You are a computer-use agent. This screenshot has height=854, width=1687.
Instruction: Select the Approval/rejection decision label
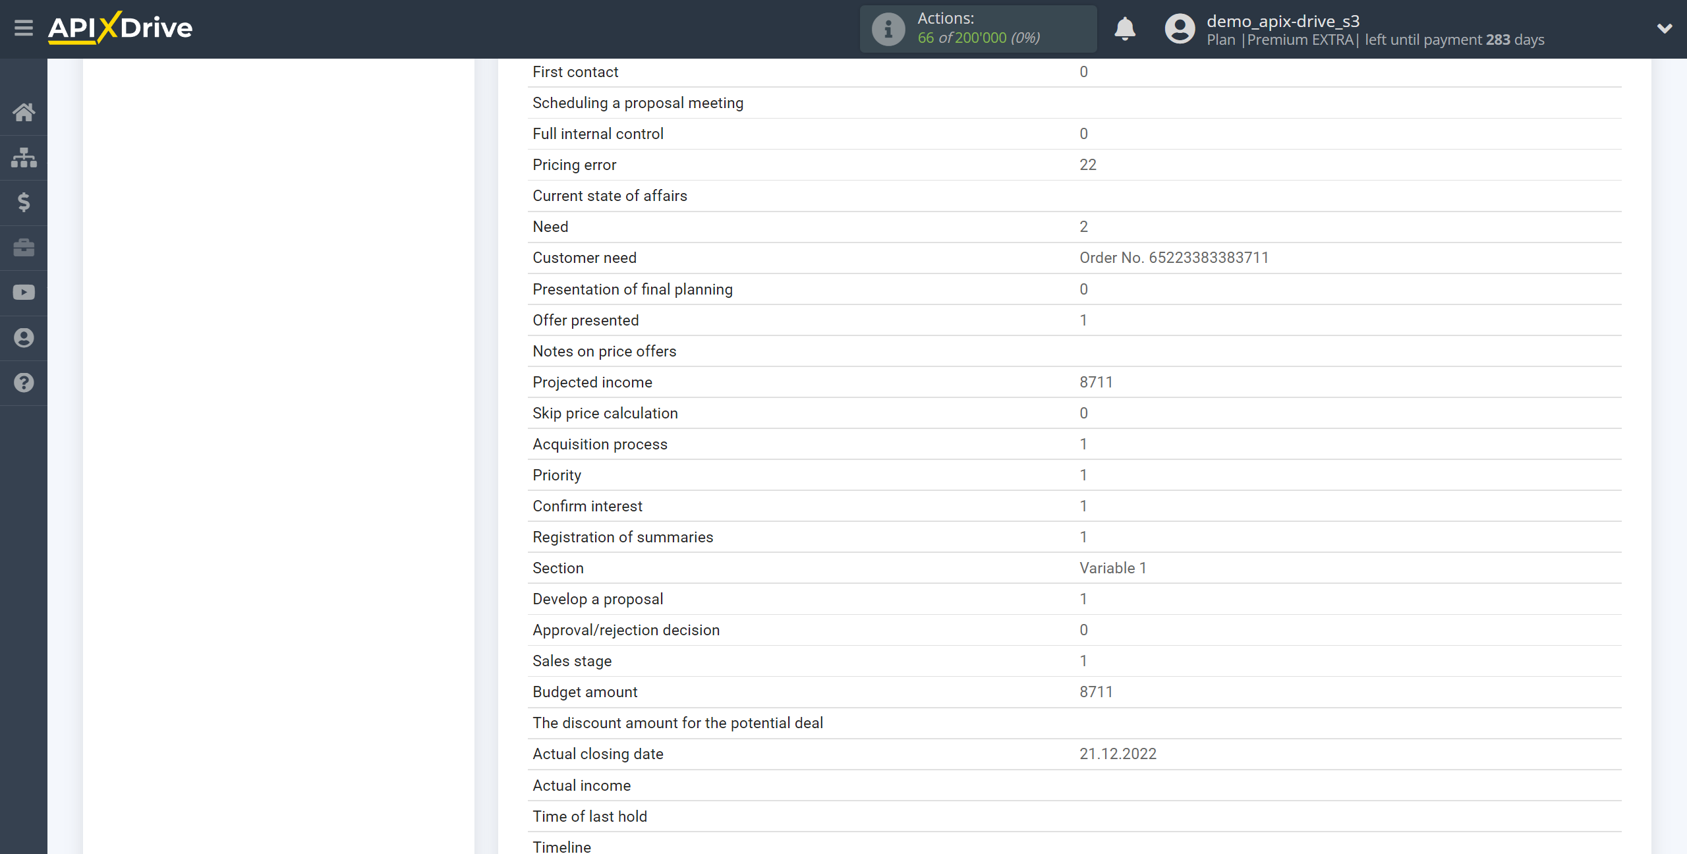pyautogui.click(x=626, y=630)
